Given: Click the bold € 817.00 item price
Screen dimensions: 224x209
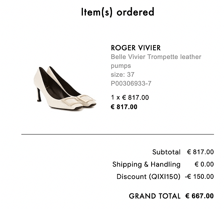Looking at the screenshot, I should [x=124, y=107].
